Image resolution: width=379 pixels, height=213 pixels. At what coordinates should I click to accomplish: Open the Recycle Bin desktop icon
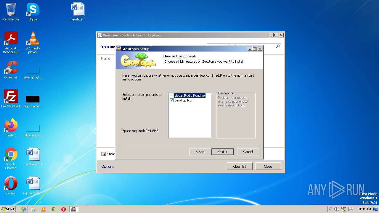click(x=11, y=12)
